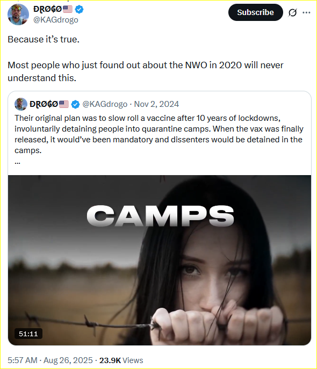This screenshot has height=369, width=317.
Task: Click the Subscribe button
Action: (x=255, y=12)
